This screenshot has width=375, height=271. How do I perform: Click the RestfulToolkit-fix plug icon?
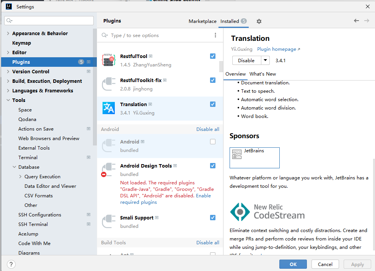[108, 84]
